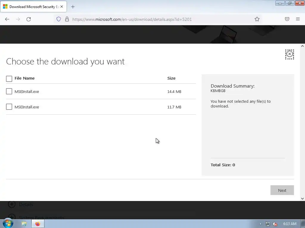Click the 14.4 MB size value
The height and width of the screenshot is (228, 305).
[174, 91]
